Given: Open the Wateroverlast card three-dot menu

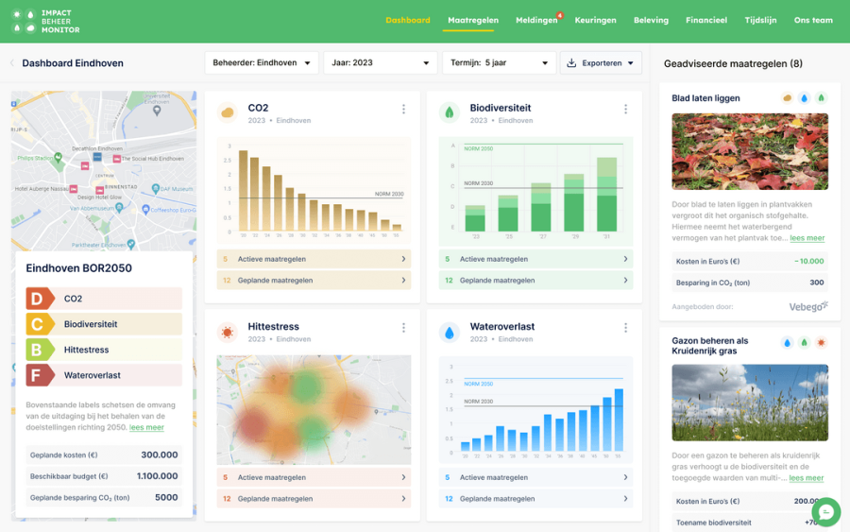Looking at the screenshot, I should coord(625,328).
